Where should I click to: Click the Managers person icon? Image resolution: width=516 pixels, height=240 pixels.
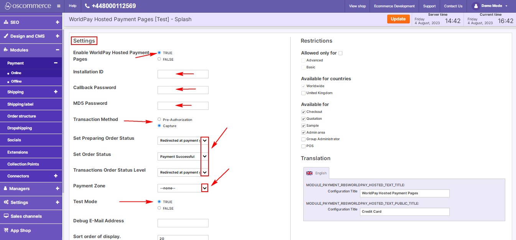(x=7, y=189)
